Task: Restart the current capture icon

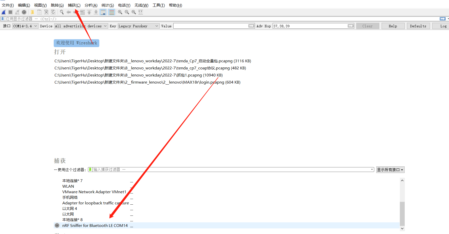Action: 17,12
